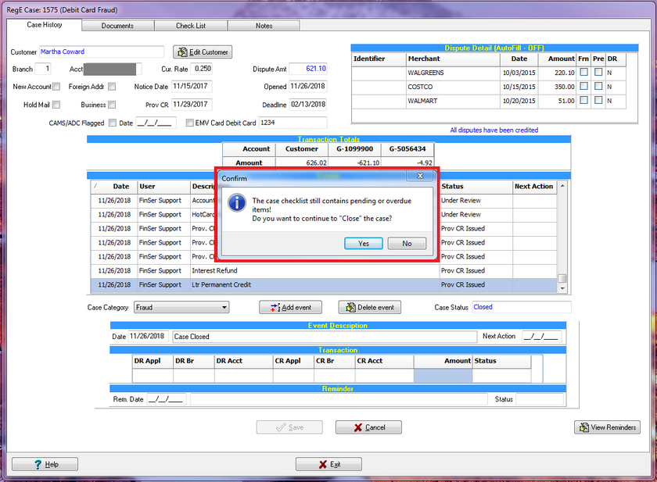Click Yes in the Confirm dialog
The width and height of the screenshot is (657, 482).
(364, 244)
